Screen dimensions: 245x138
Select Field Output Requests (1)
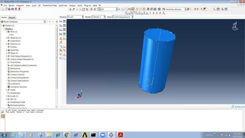(x=21, y=56)
